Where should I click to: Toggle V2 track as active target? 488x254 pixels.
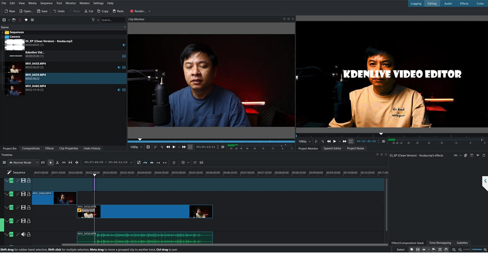pyautogui.click(x=11, y=207)
